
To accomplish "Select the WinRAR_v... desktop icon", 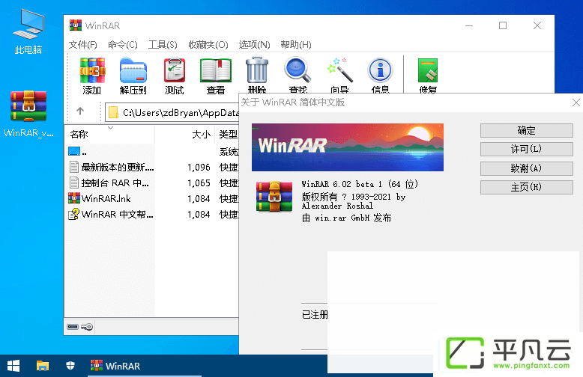I will pos(28,114).
